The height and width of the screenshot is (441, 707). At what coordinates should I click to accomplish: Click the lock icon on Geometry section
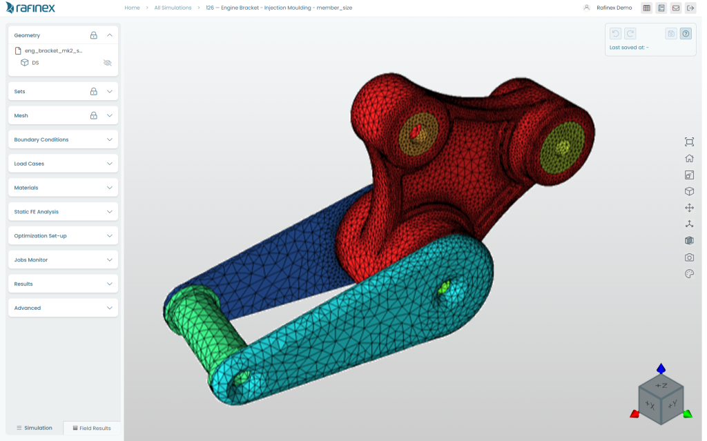[94, 35]
